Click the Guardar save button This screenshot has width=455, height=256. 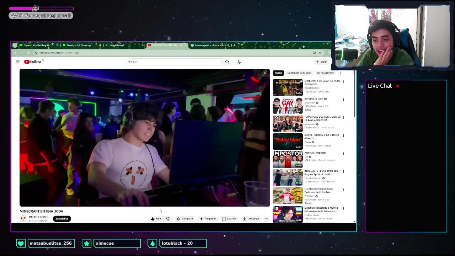tap(229, 219)
